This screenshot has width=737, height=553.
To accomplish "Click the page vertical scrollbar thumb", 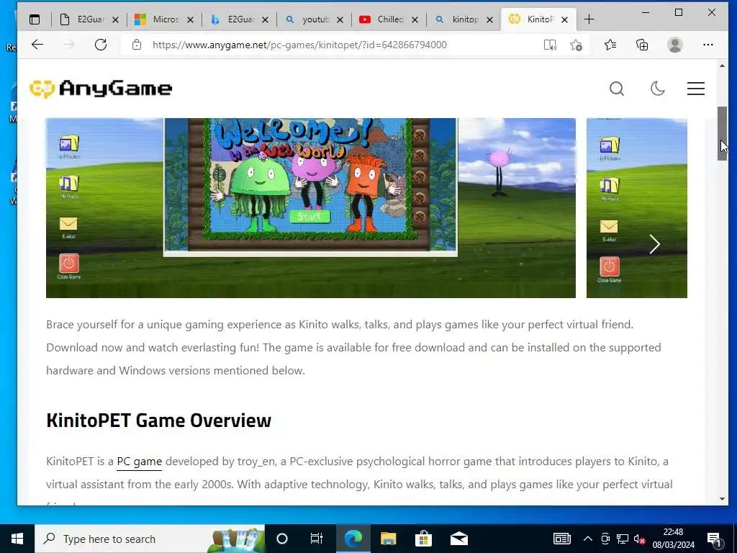I will coord(722,133).
